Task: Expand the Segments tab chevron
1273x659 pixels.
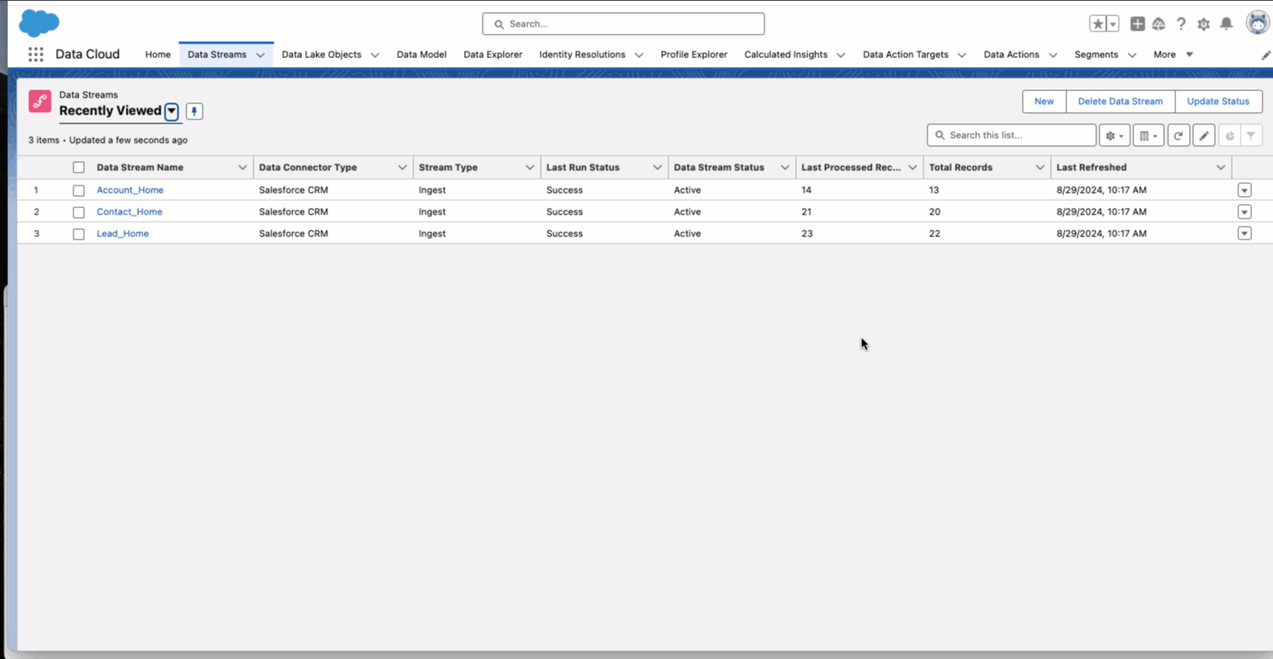Action: 1132,55
